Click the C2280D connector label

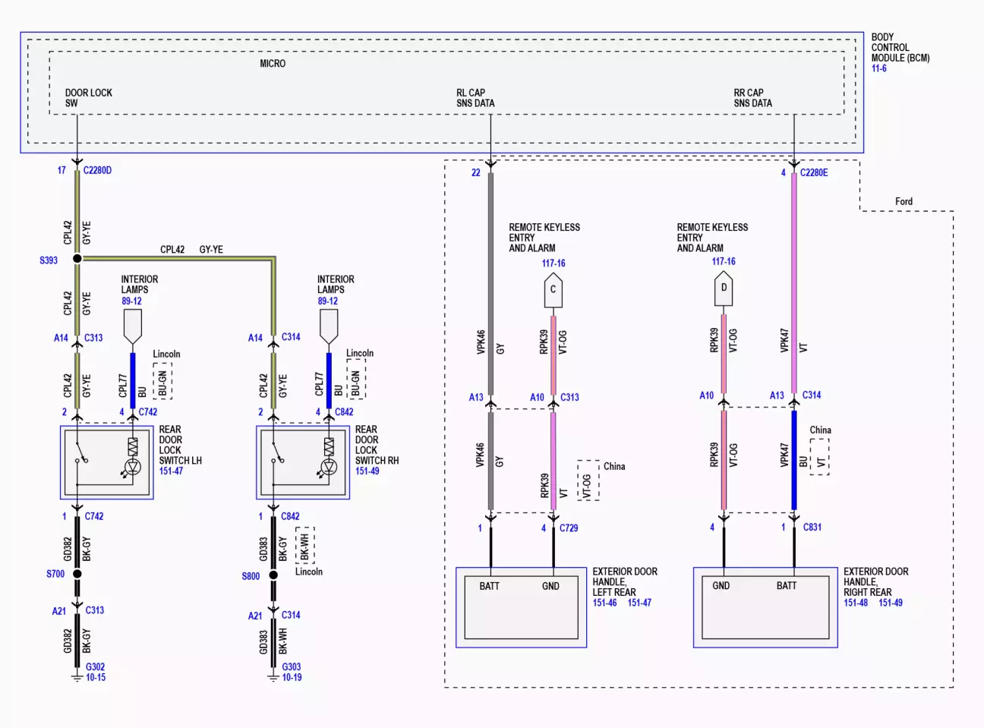97,170
